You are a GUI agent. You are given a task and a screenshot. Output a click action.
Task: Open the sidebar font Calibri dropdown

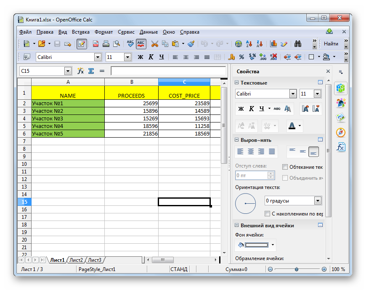coord(293,94)
